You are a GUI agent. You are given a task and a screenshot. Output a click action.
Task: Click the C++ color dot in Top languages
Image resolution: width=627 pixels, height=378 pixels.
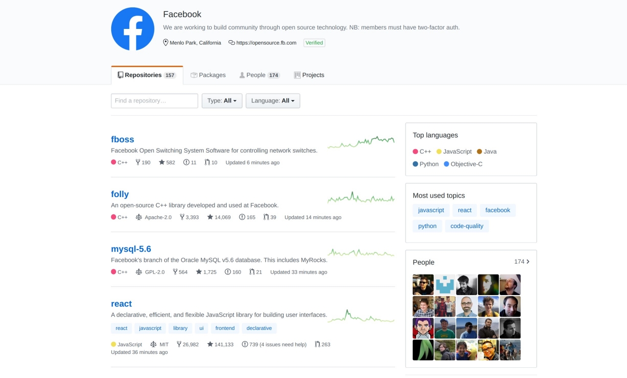point(415,151)
